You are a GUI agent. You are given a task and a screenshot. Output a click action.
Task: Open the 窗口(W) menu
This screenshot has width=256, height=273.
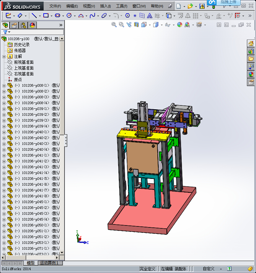(139, 6)
